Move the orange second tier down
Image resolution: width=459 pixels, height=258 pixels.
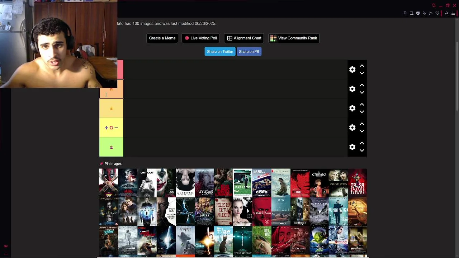[x=362, y=92]
